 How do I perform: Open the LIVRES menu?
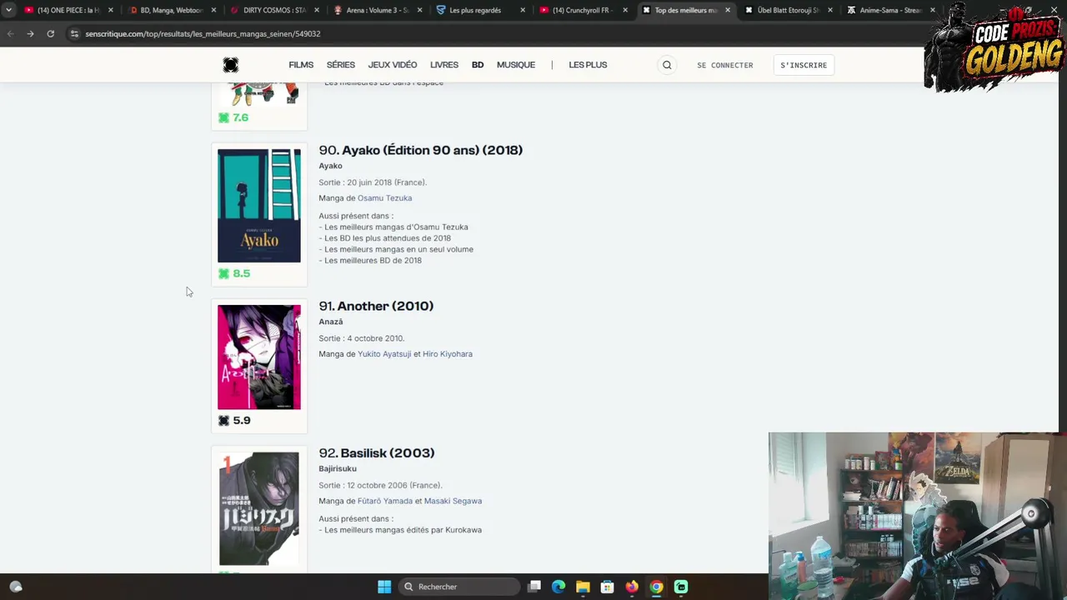[x=444, y=65]
